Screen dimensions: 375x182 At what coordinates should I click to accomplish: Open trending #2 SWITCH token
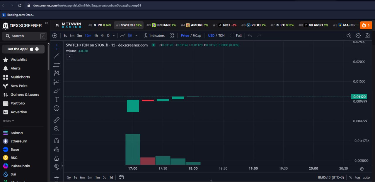[x=129, y=25]
